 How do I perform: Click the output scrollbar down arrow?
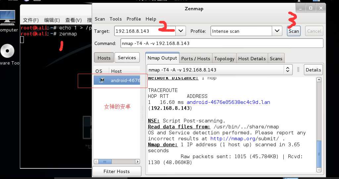pyautogui.click(x=319, y=170)
